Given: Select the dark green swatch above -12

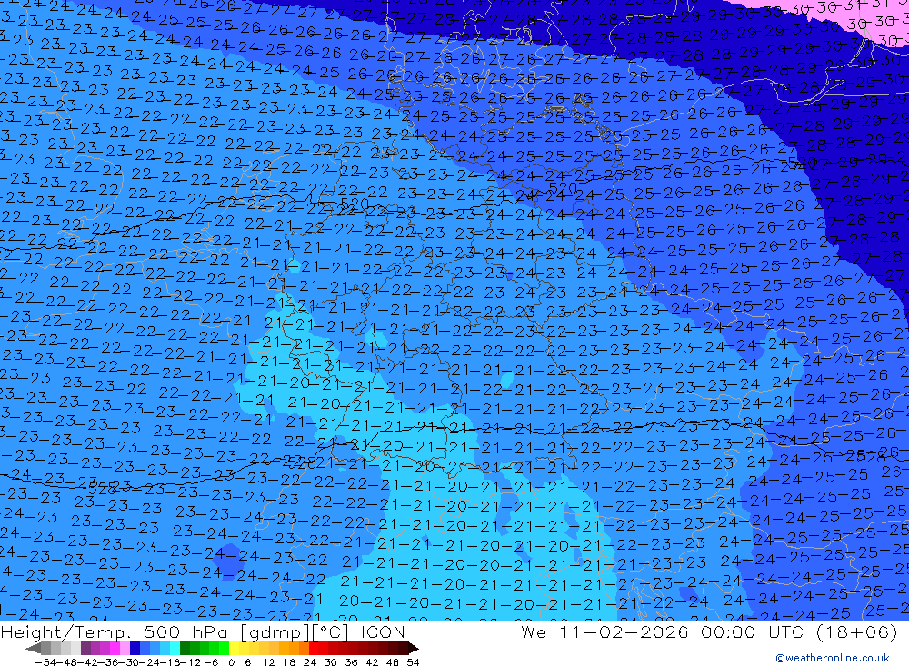Looking at the screenshot, I should (185, 649).
